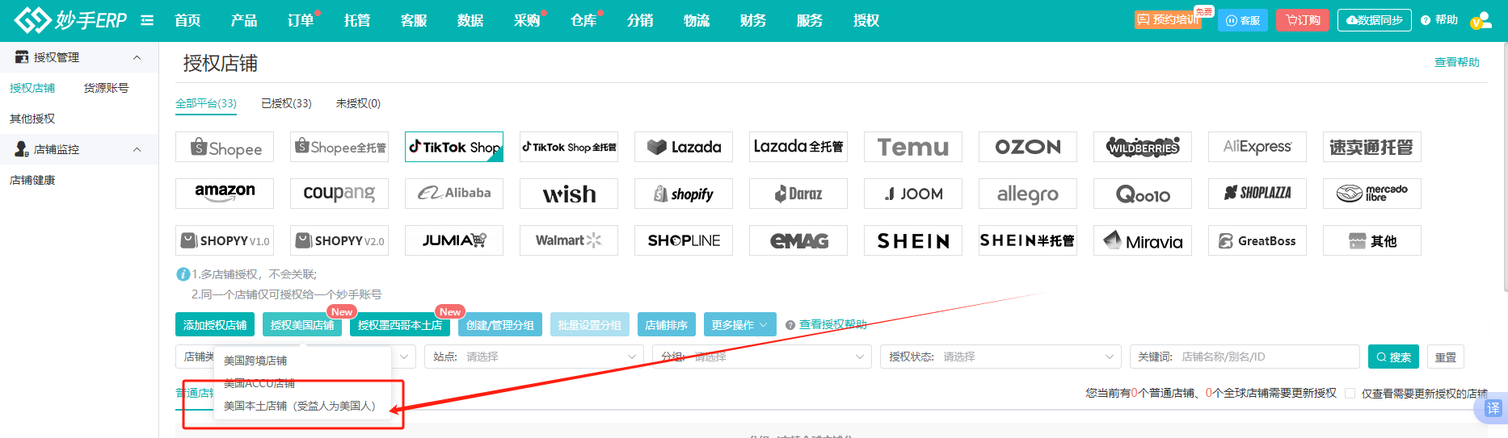The image size is (1508, 438).
Task: Choose 美国跨境店铺 from dropdown list
Action: tap(255, 361)
